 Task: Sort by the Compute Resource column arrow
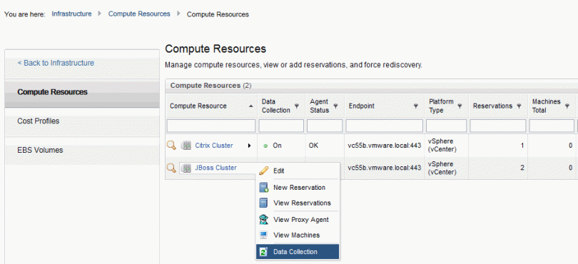click(x=251, y=106)
